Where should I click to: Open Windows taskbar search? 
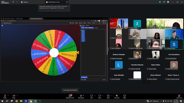click(x=7, y=101)
